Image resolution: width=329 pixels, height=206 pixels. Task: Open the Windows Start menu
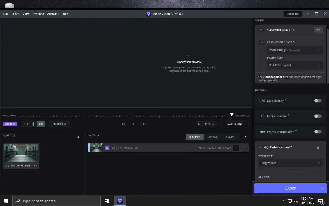pos(6,201)
